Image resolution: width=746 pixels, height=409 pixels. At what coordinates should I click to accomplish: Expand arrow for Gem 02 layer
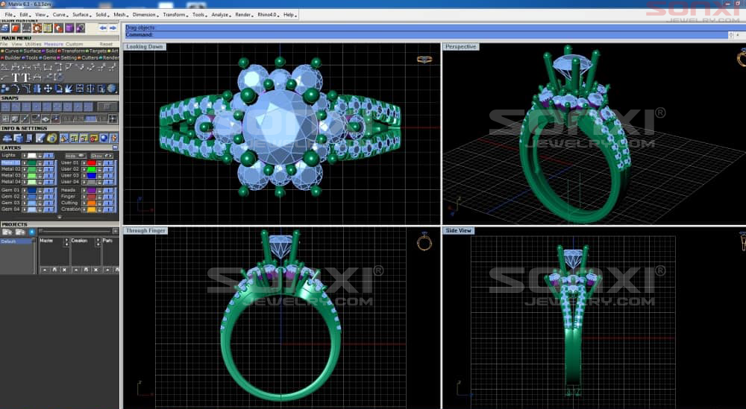pos(24,197)
